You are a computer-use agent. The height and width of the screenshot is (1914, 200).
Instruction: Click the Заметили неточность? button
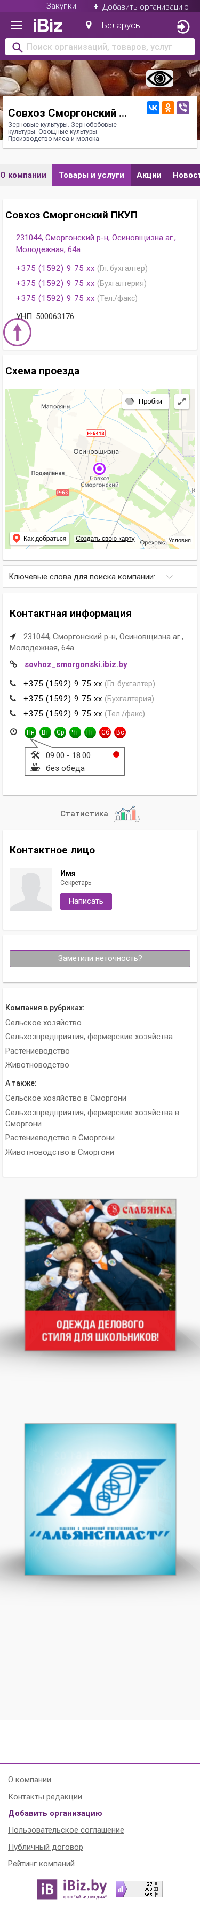pyautogui.click(x=100, y=958)
